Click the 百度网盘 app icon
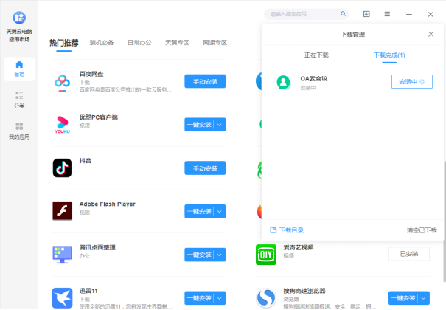Image resolution: width=446 pixels, height=310 pixels. pos(62,81)
